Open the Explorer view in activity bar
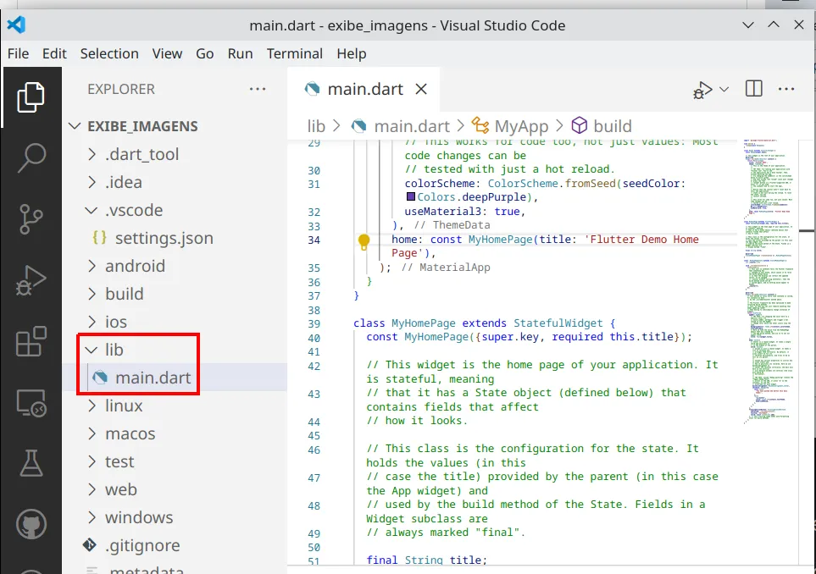Image resolution: width=816 pixels, height=574 pixels. tap(31, 97)
